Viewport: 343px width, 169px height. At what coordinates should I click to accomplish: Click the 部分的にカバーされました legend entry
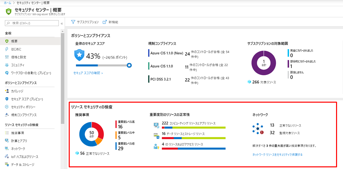pos(302,64)
